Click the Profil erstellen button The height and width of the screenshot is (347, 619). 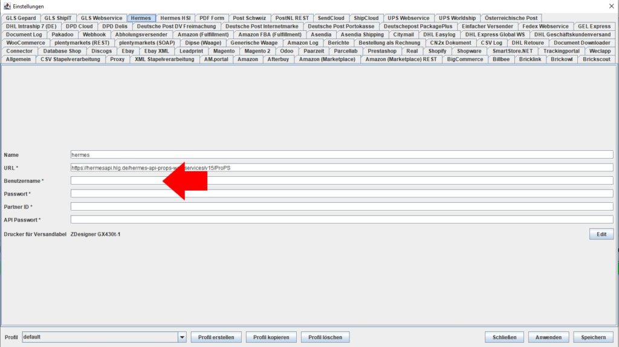(x=216, y=337)
